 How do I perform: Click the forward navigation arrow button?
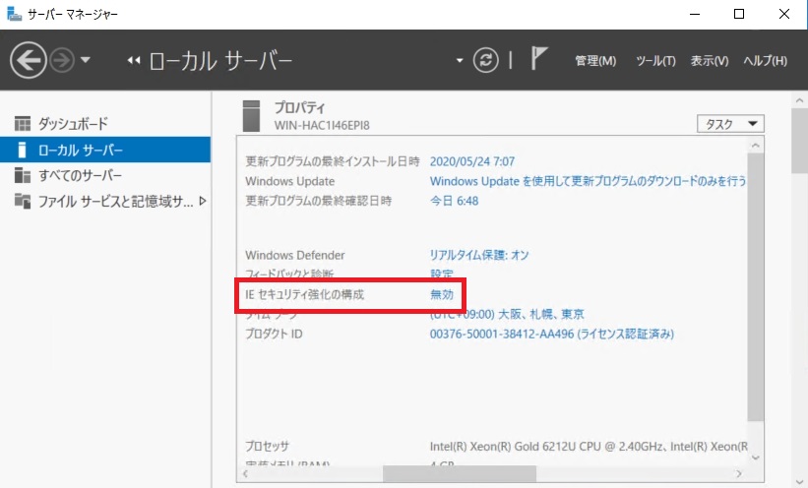click(62, 61)
